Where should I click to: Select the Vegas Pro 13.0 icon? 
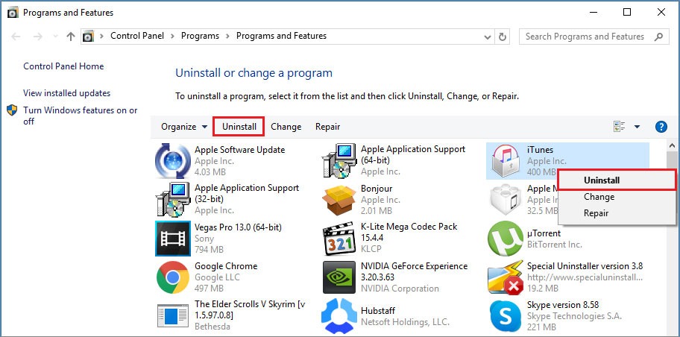[172, 239]
